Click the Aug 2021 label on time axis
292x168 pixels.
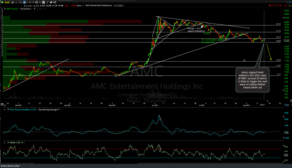click(x=246, y=105)
